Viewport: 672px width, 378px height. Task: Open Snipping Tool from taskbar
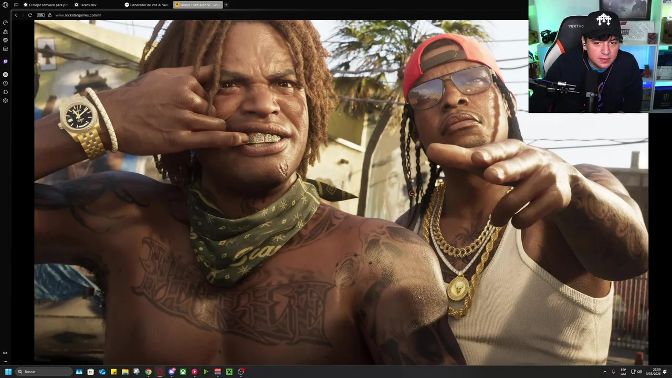[x=136, y=372]
